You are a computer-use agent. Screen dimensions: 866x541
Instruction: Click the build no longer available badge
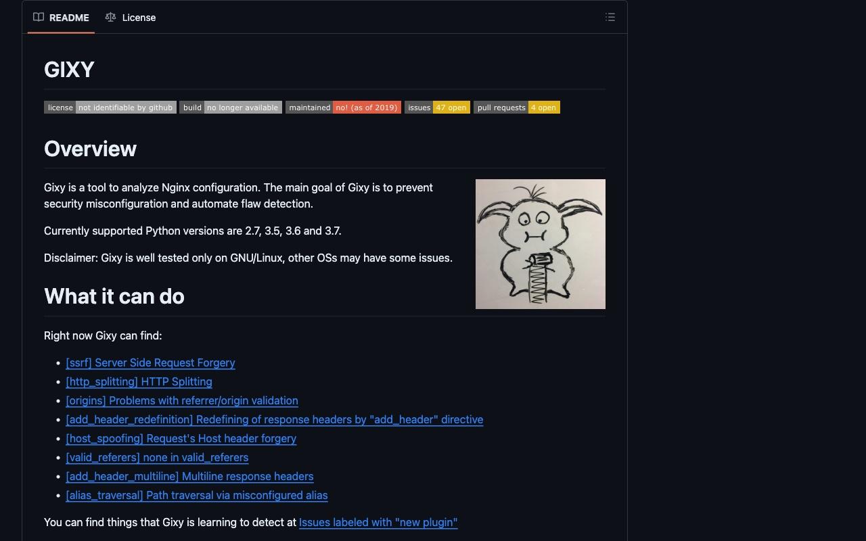click(x=231, y=108)
